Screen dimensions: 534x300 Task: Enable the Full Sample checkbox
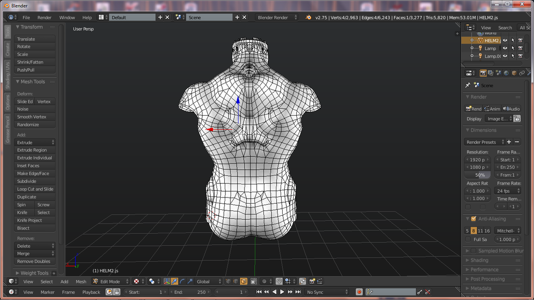click(468, 240)
